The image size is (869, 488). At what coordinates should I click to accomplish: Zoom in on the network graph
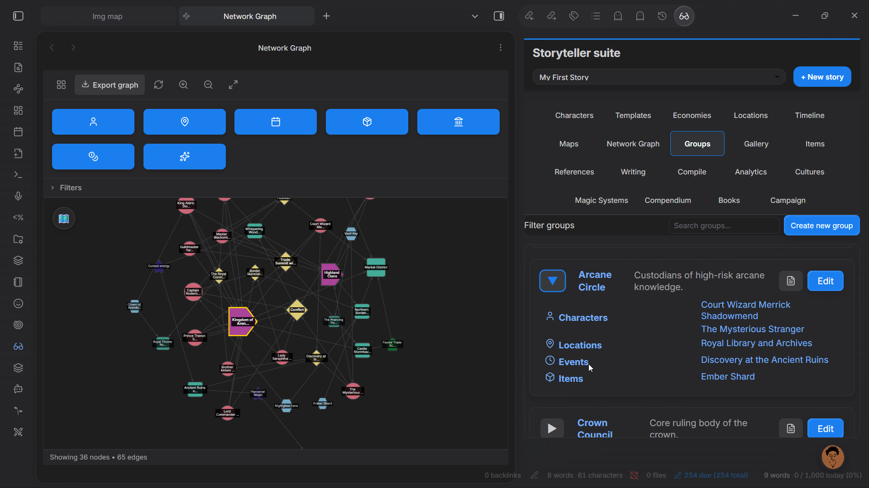pos(183,85)
